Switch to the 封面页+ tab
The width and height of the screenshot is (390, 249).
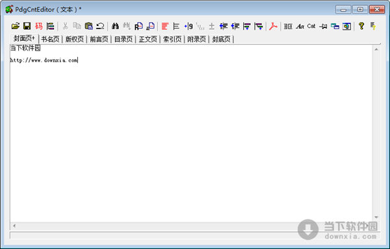(25, 38)
